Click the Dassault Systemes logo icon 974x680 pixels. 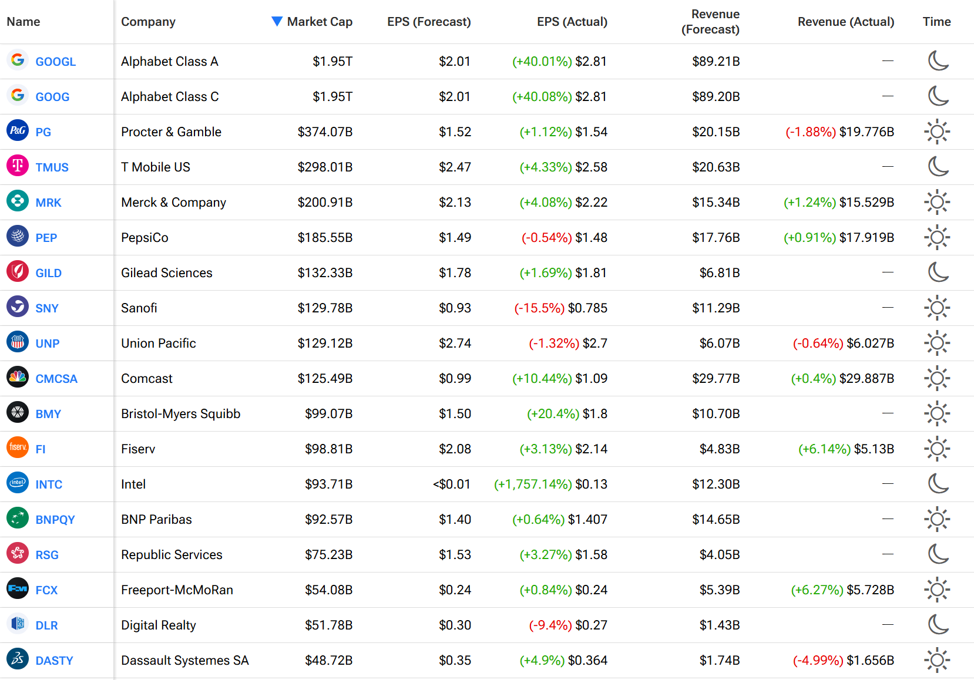pos(18,659)
